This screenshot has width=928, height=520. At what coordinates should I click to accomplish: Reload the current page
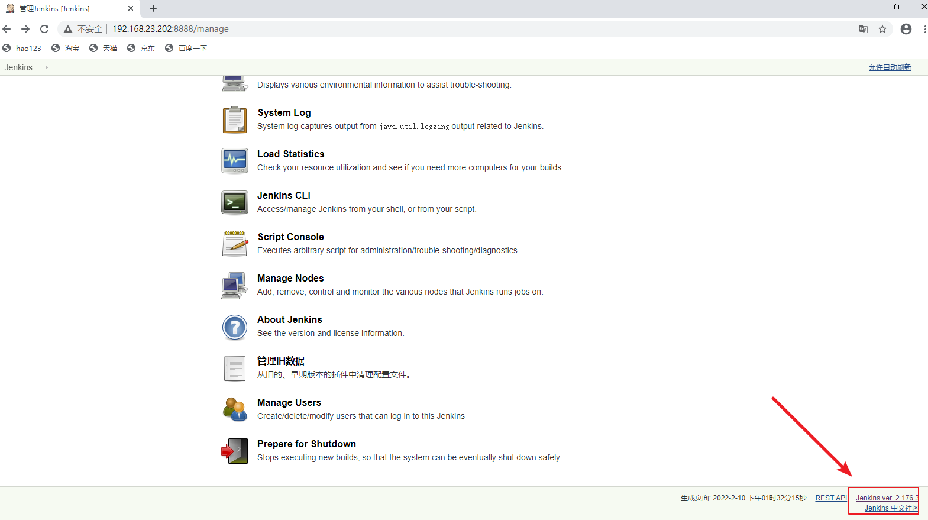point(44,29)
